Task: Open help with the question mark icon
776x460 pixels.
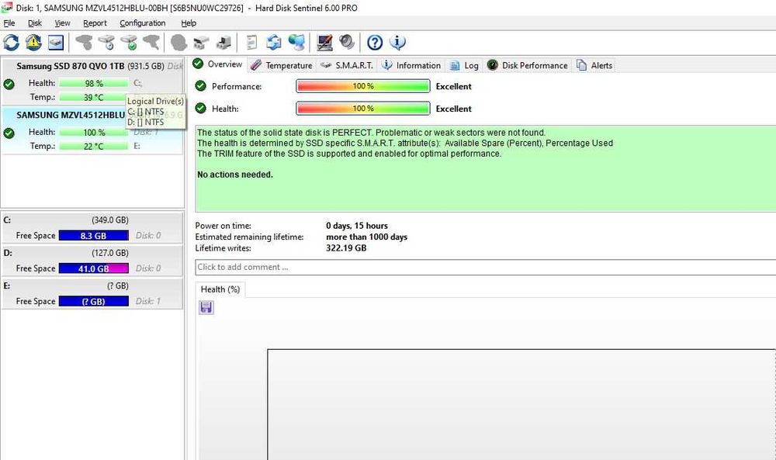Action: [x=375, y=43]
